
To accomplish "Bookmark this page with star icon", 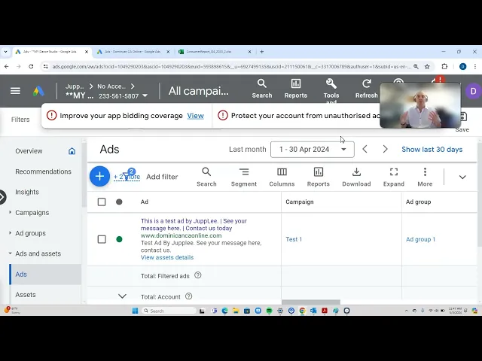I will (x=427, y=66).
